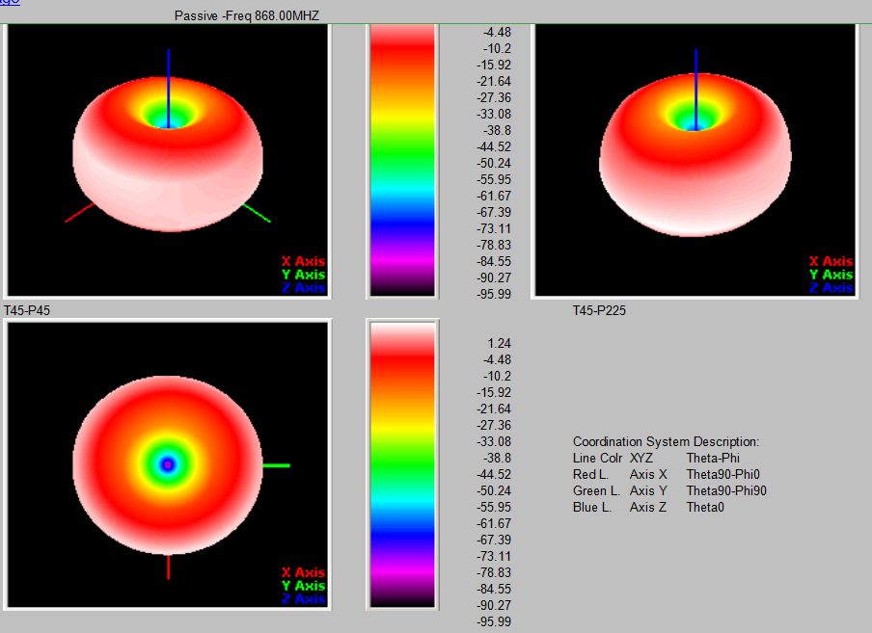Click the blue Z axis line in top-right plot
Viewport: 872px width, 633px height.
coord(695,77)
